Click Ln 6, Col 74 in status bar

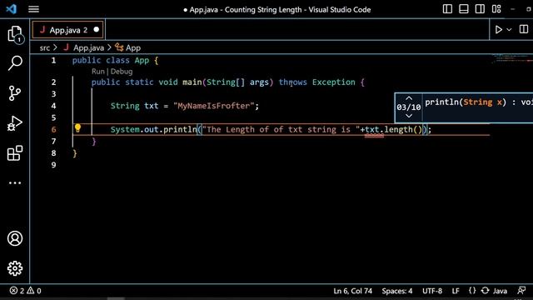pos(352,291)
